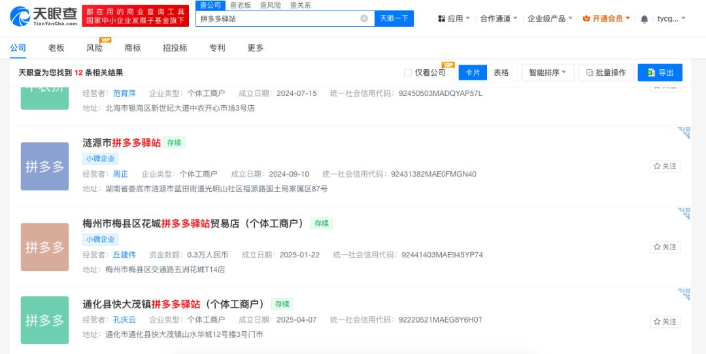Open operator 丘建伟 profile
The image size is (706, 354).
[x=124, y=255]
